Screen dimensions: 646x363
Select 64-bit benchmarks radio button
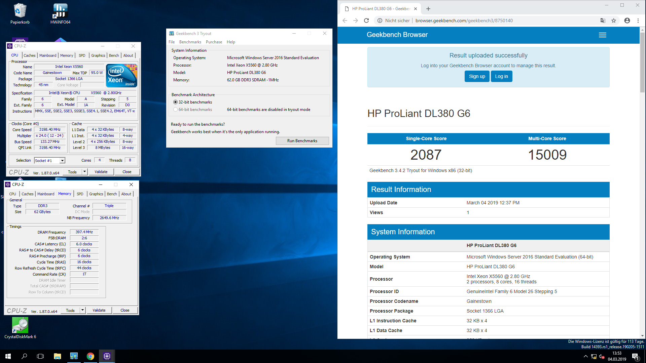click(x=175, y=110)
